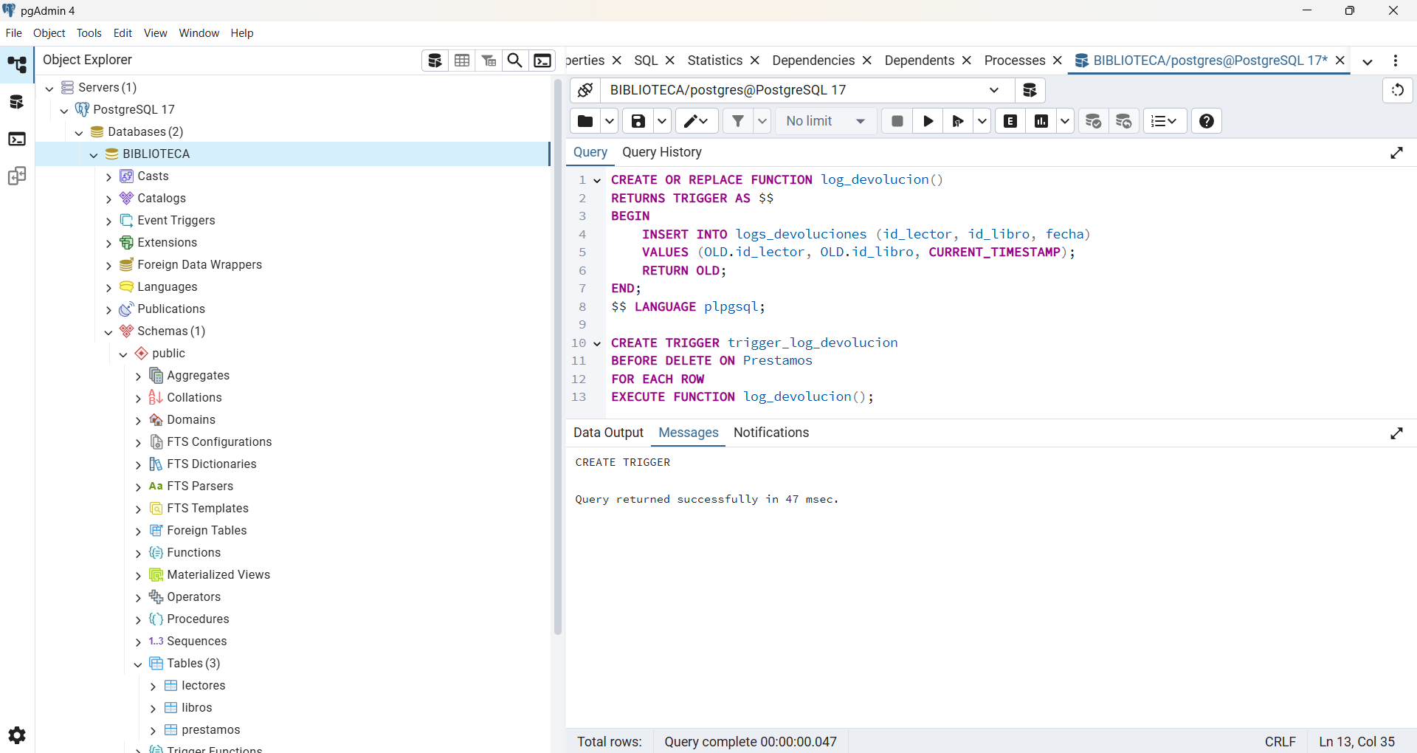
Task: Click the Open File folder icon
Action: pyautogui.click(x=585, y=121)
